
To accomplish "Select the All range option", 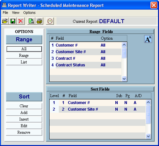I will (x=24, y=49).
